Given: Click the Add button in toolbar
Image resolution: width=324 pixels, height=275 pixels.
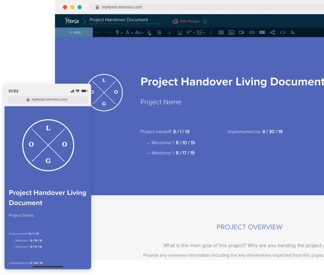Looking at the screenshot, I should coord(74,32).
